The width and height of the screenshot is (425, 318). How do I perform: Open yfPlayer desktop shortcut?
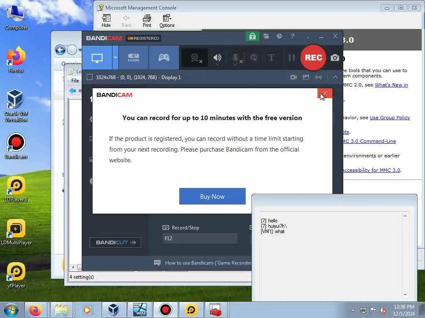[16, 275]
